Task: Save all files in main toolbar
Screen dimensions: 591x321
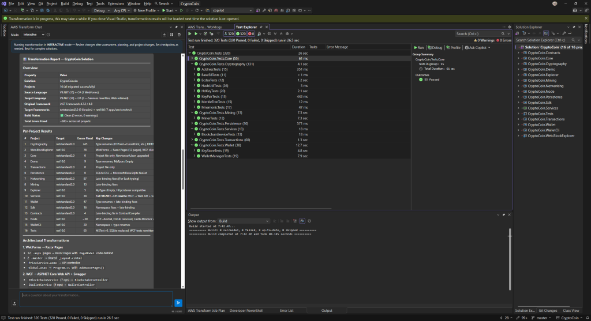Action: click(x=48, y=10)
